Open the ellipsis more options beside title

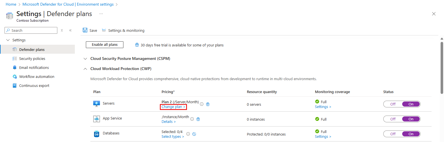point(101,14)
